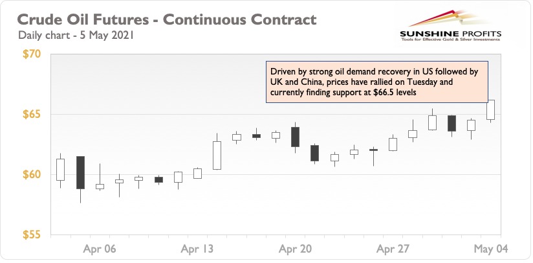Viewport: 533px width, 263px height.
Task: Click the $70 axis label
Action: 32,54
